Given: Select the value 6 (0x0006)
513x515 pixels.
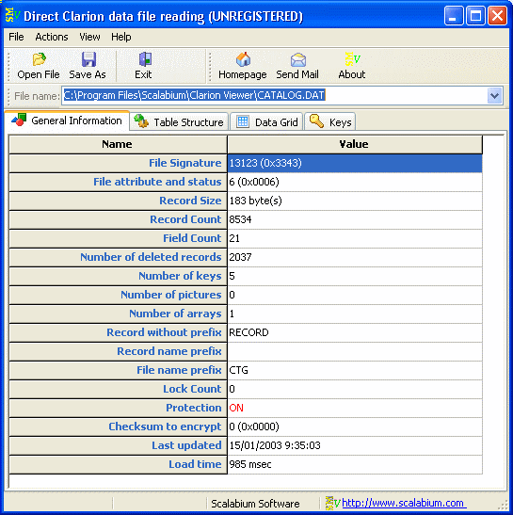Looking at the screenshot, I should click(355, 182).
